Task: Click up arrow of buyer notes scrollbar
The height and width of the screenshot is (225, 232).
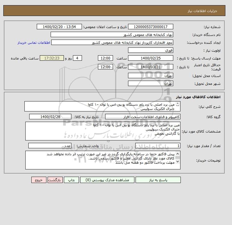Action: click(x=178, y=154)
